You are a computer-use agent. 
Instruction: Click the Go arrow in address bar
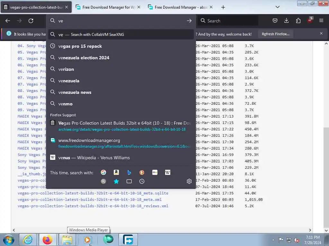click(x=189, y=21)
